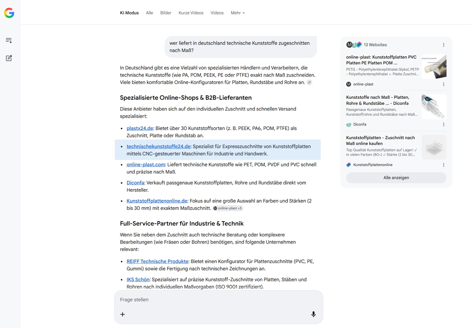
Task: Open three-dot menu next to Diconfa source
Action: pyautogui.click(x=443, y=125)
